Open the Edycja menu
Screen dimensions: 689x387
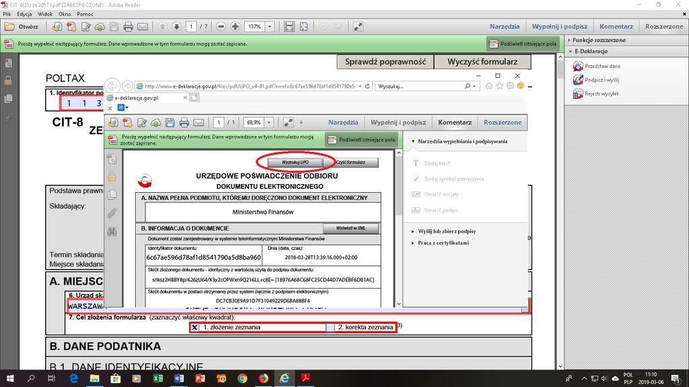[x=25, y=14]
